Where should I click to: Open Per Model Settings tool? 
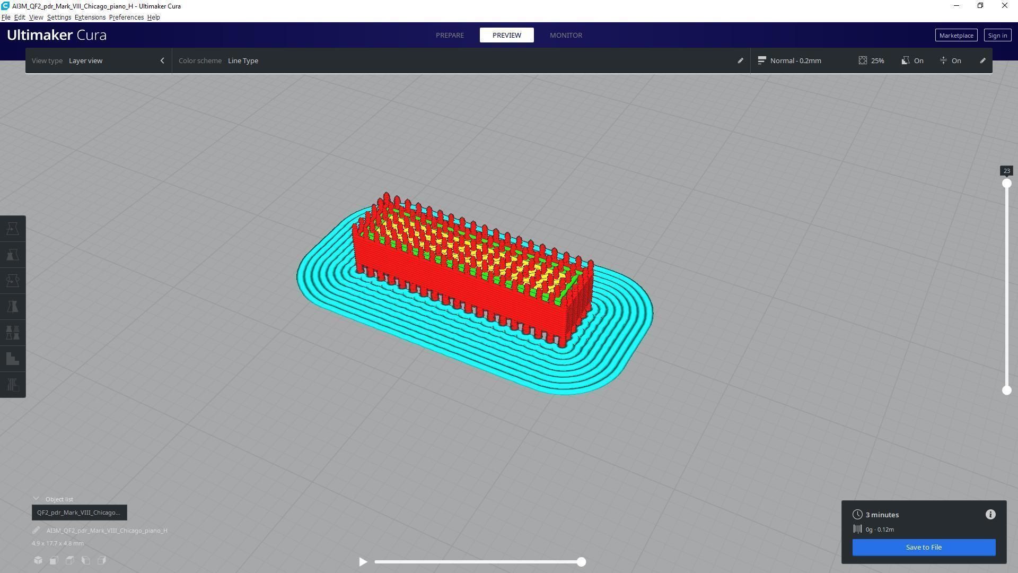(13, 333)
